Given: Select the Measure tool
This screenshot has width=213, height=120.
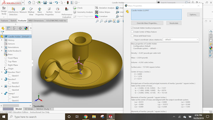Looking at the screenshot, I should [23, 10].
